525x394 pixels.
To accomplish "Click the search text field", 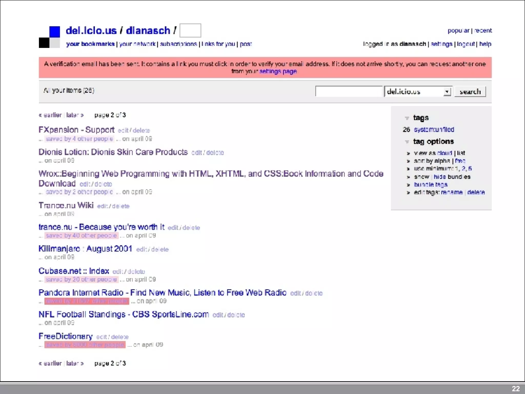I will click(349, 92).
